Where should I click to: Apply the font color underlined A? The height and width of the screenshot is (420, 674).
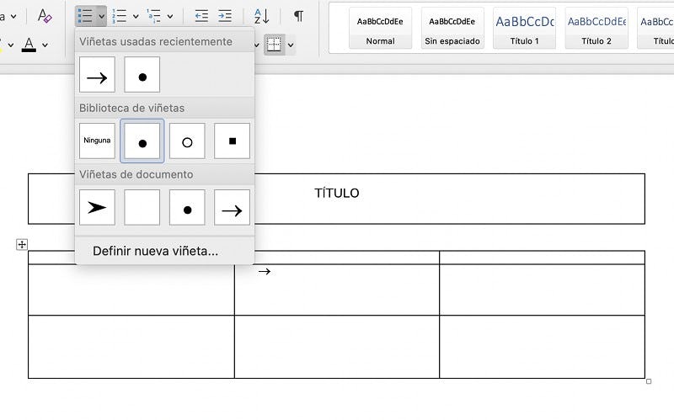29,45
